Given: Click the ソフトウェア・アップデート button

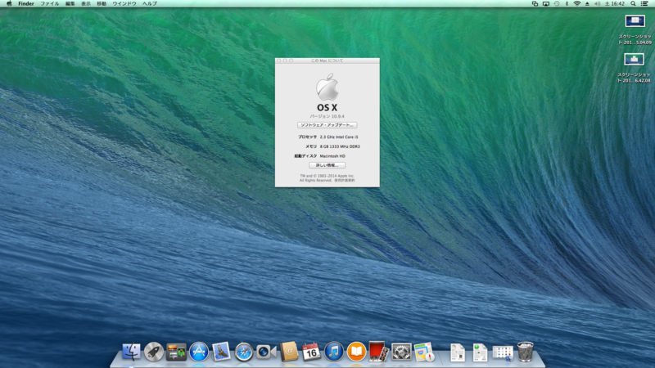Looking at the screenshot, I should [327, 125].
